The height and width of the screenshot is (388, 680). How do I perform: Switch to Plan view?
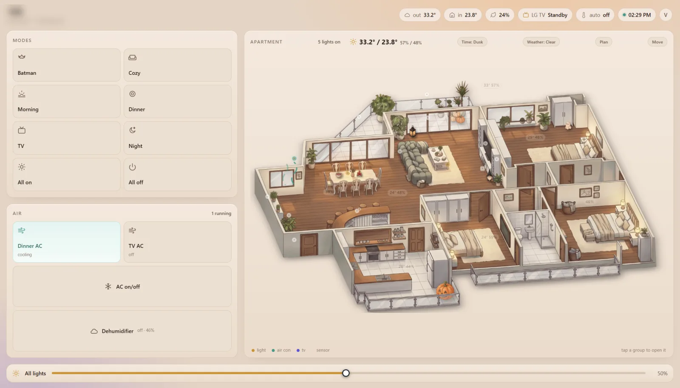pos(603,42)
